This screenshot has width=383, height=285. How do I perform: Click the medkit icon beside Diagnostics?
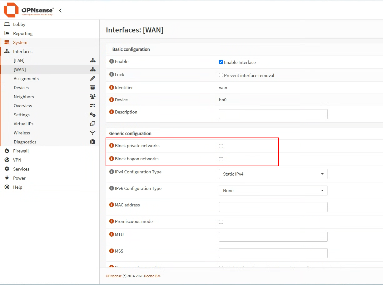pyautogui.click(x=92, y=142)
